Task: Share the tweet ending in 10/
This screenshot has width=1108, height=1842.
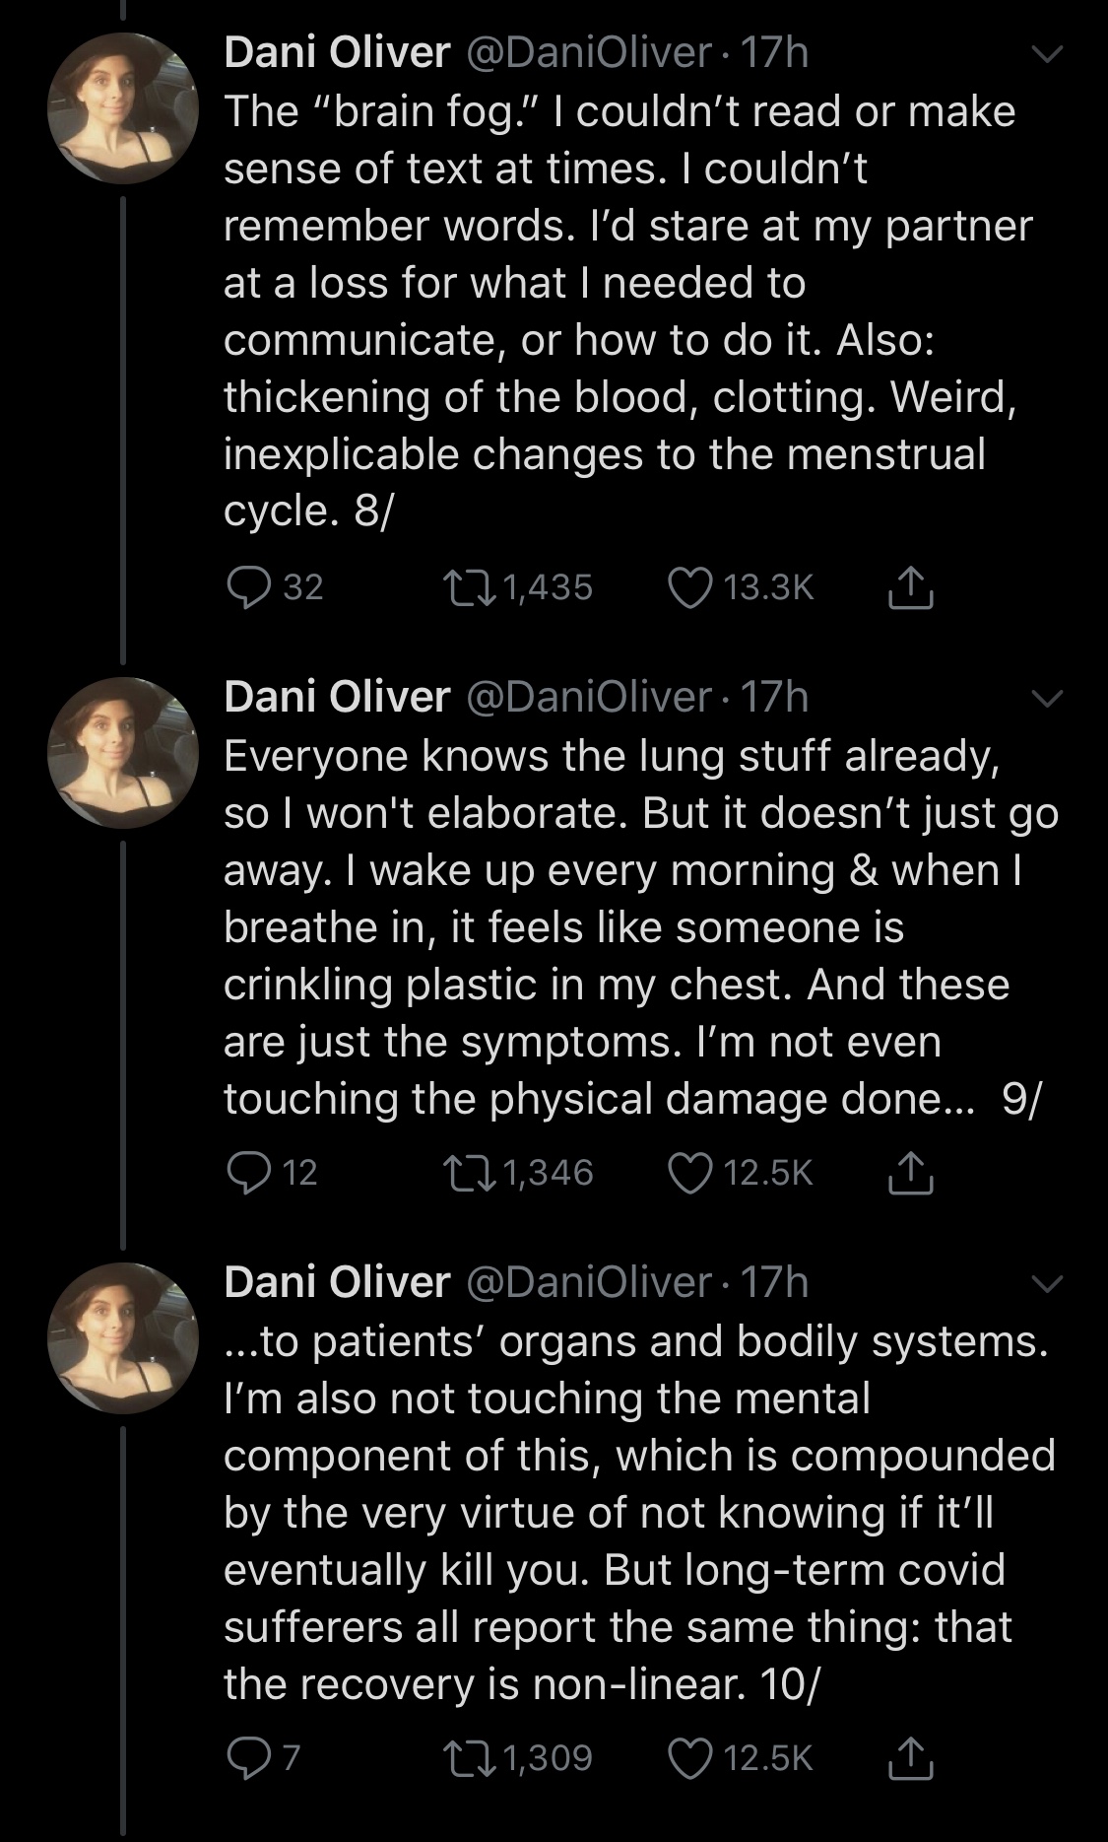Action: pos(910,1758)
